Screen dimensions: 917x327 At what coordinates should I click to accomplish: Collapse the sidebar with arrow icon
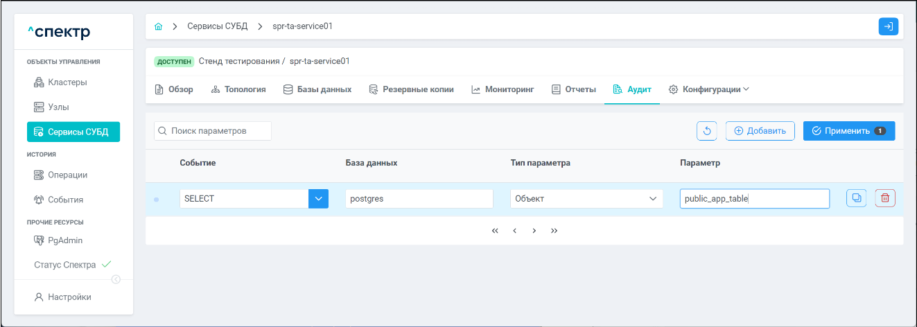click(x=116, y=279)
